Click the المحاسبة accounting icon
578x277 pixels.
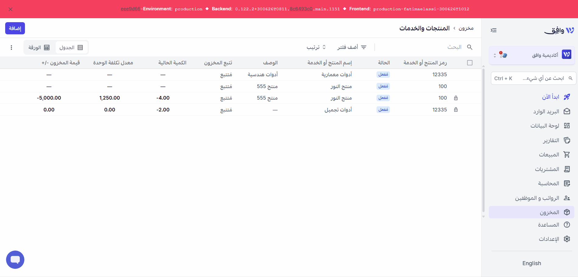pyautogui.click(x=567, y=183)
